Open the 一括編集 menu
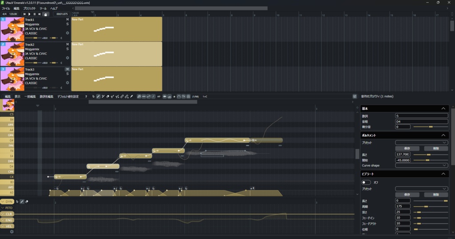This screenshot has width=455, height=239. click(30, 96)
